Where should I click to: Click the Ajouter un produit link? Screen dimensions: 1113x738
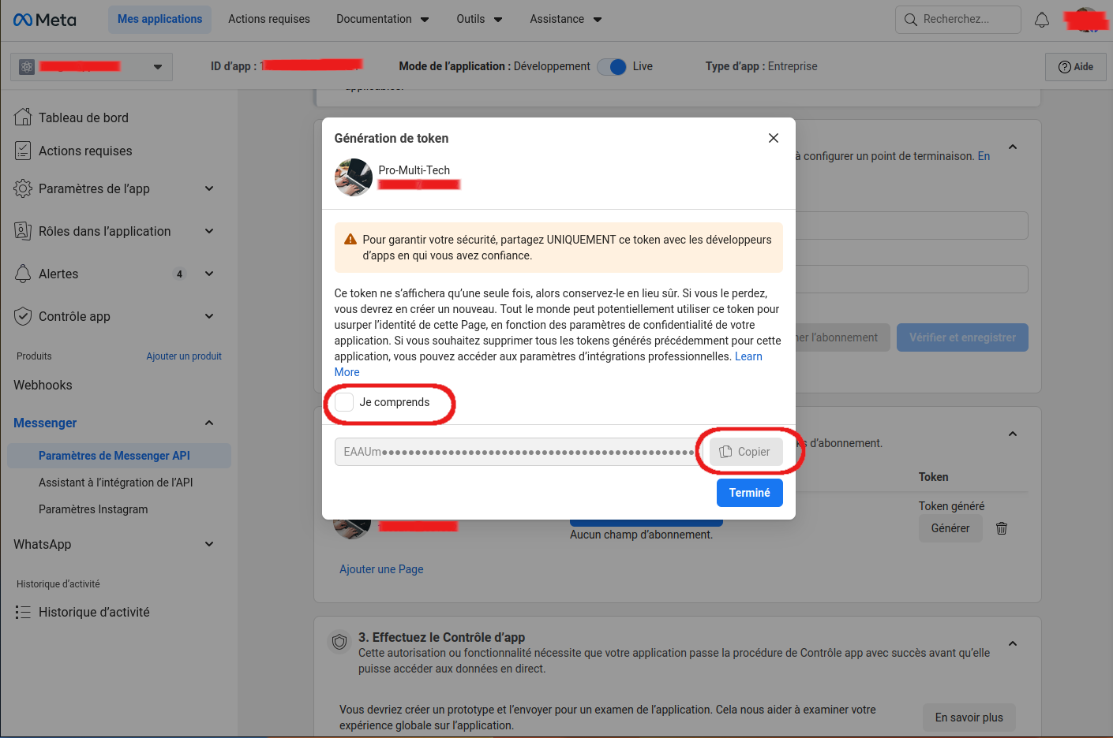184,356
